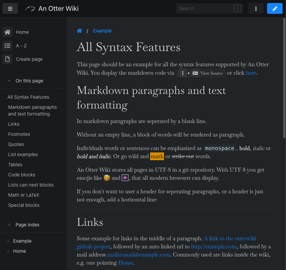This screenshot has height=270, width=286.
Task: Click the blue pencil edit button
Action: pyautogui.click(x=275, y=8)
